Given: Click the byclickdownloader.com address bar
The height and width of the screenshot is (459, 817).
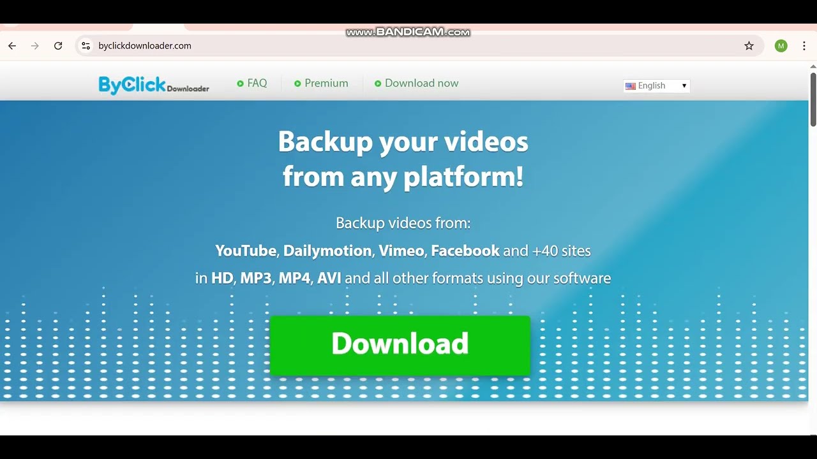Looking at the screenshot, I should tap(418, 46).
